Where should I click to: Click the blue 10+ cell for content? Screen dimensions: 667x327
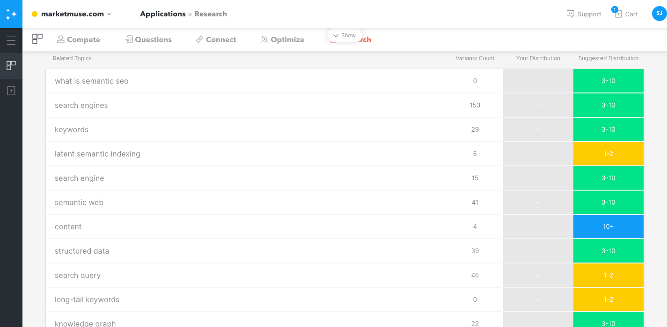(x=608, y=227)
